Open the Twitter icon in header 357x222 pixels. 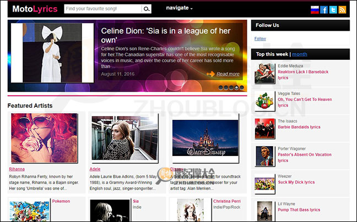(333, 10)
